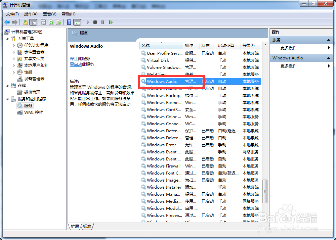336x240 pixels.
Task: Collapse the 服务和应用程序 tree node
Action: click(x=8, y=99)
